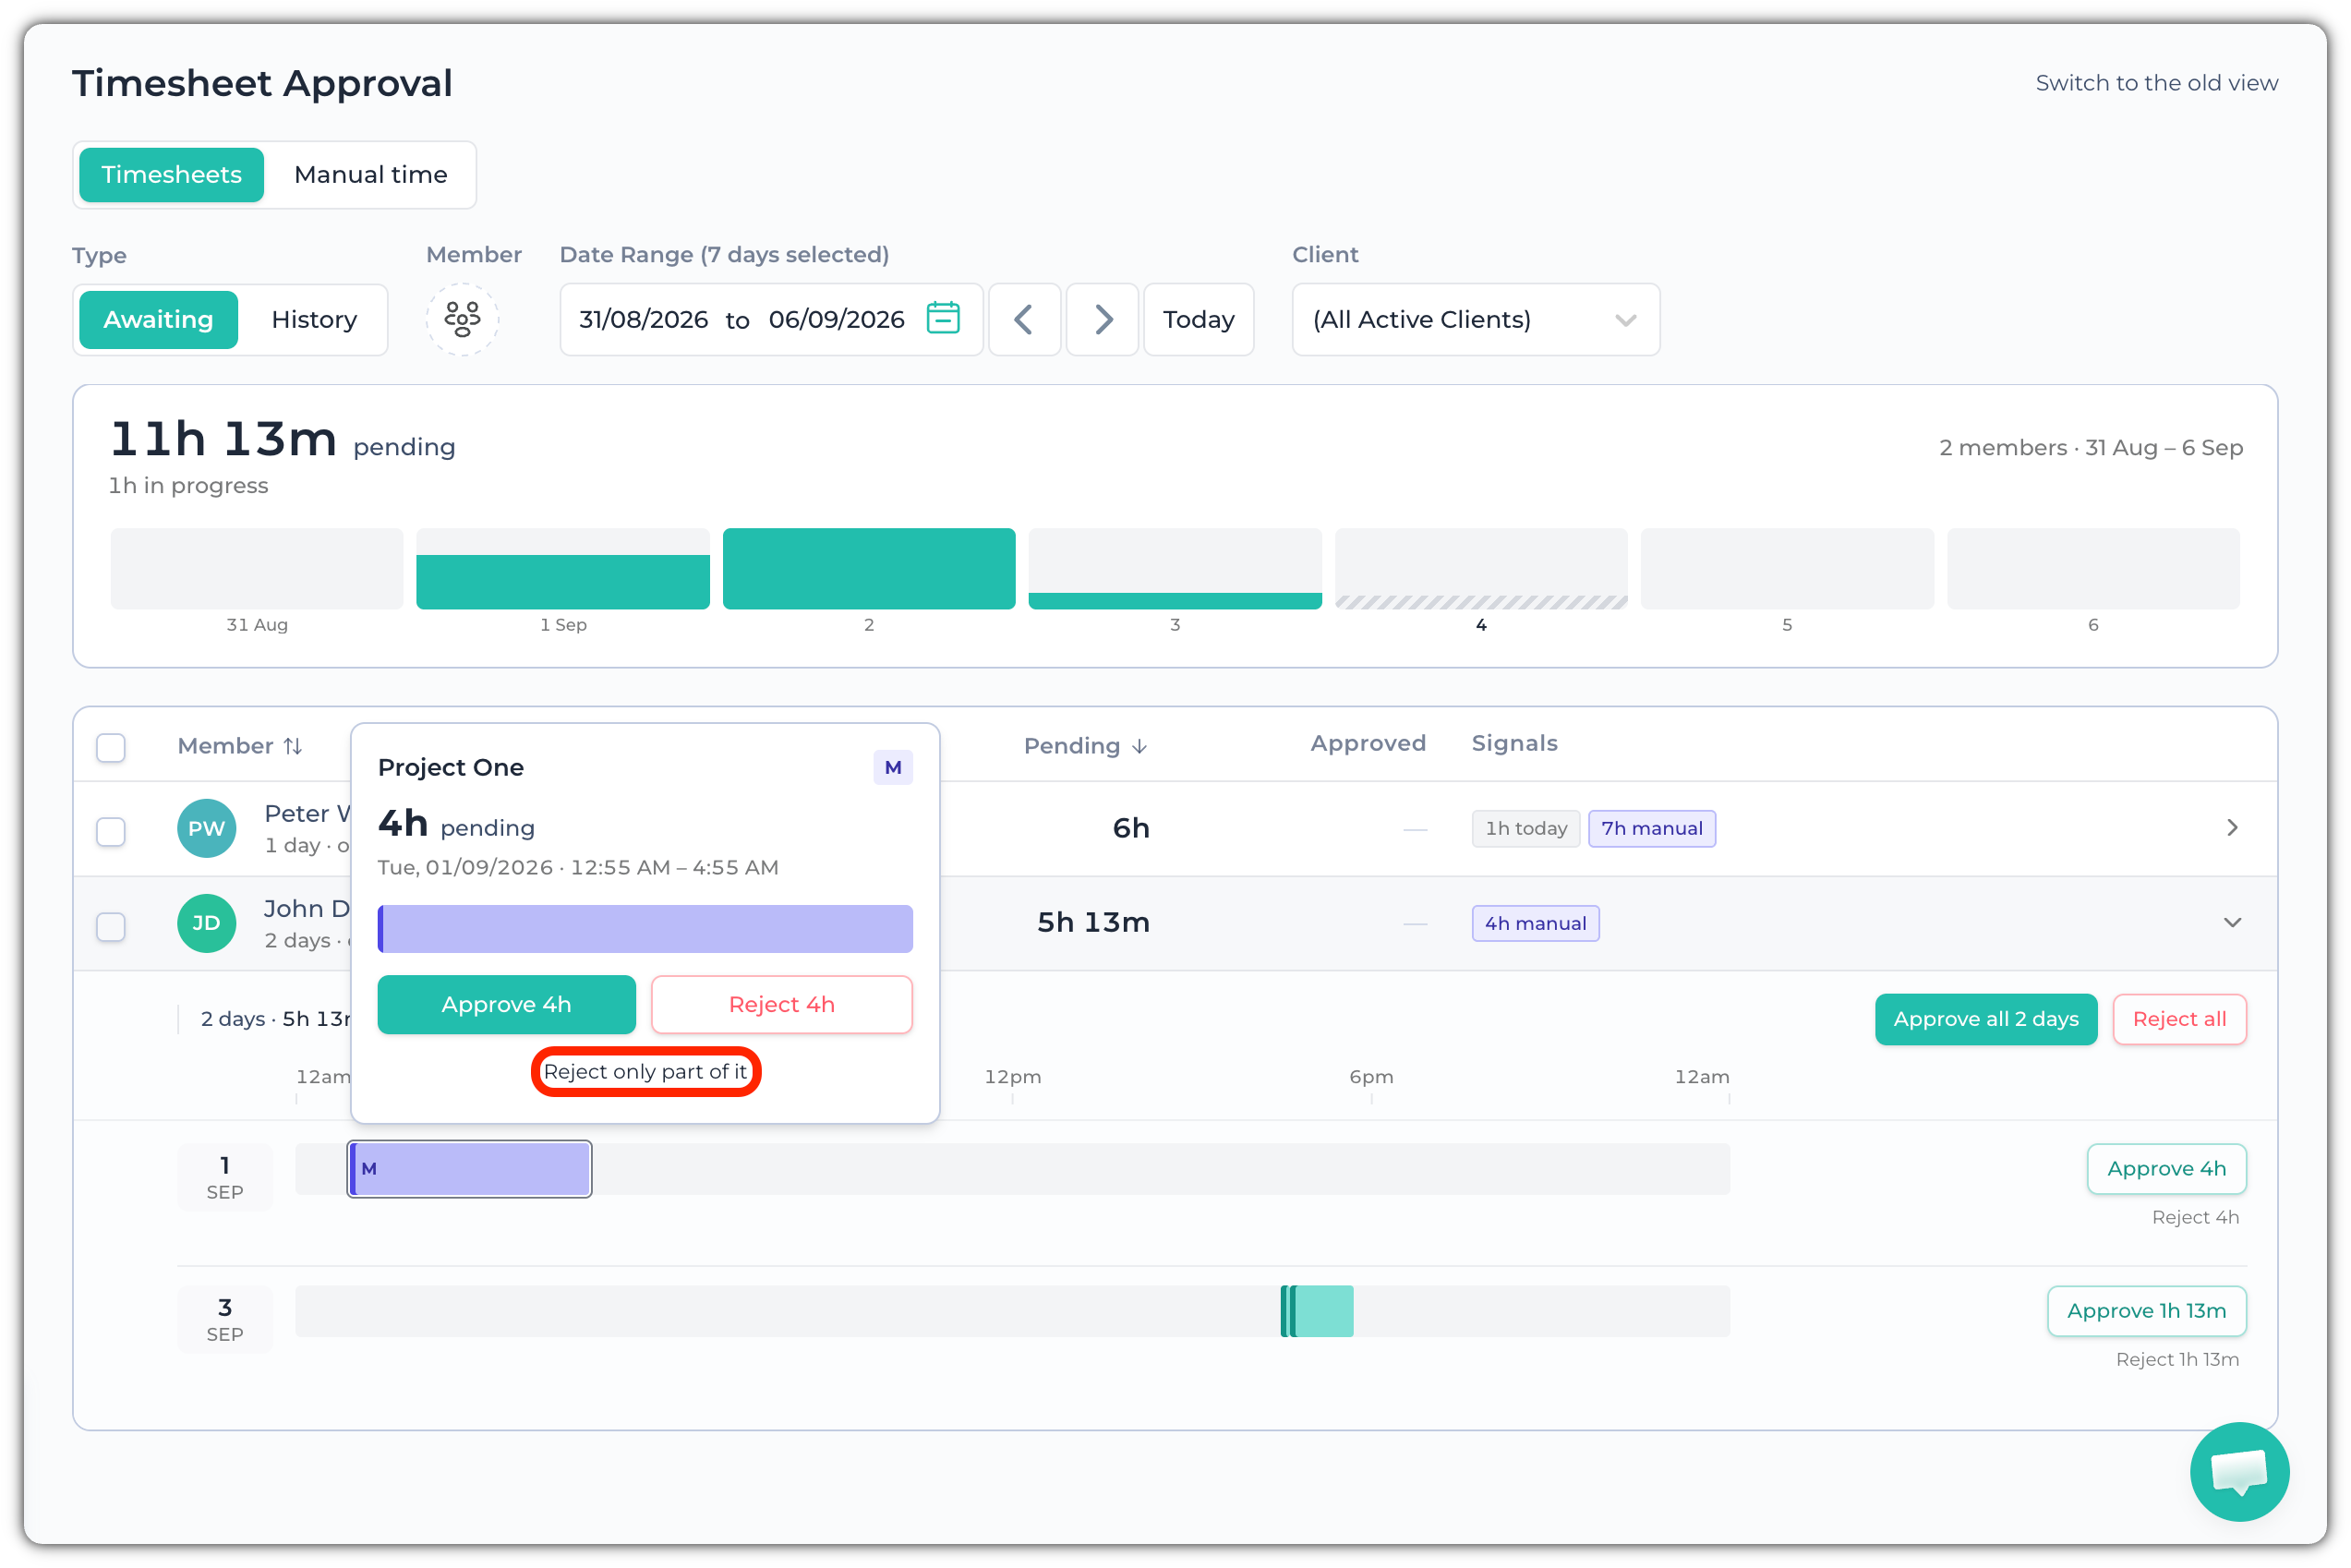Check the select-all members checkbox

click(x=110, y=747)
